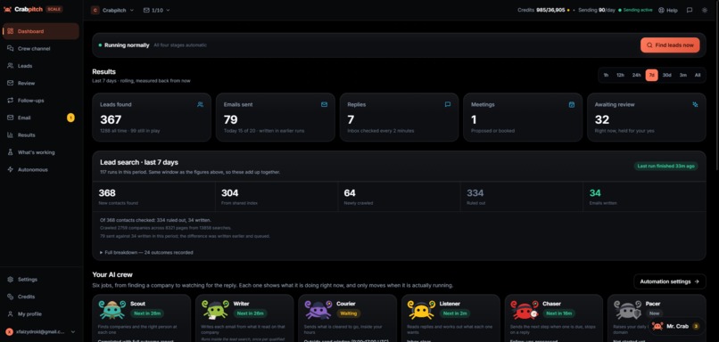The image size is (719, 342).
Task: Select the All time range
Action: point(698,75)
